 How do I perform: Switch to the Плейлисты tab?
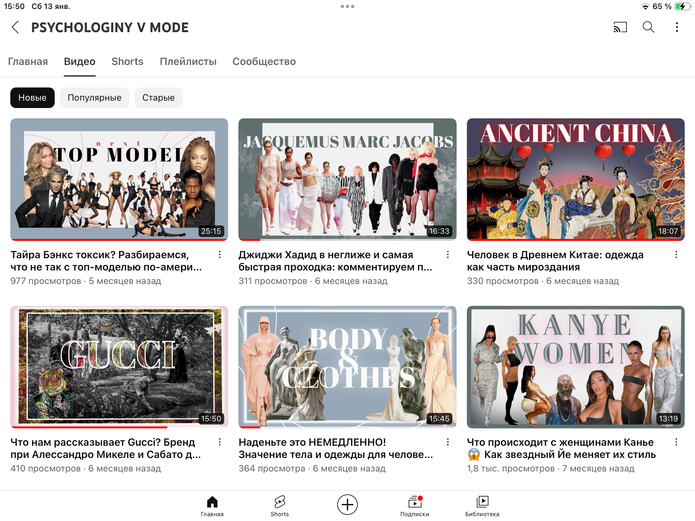pyautogui.click(x=188, y=61)
